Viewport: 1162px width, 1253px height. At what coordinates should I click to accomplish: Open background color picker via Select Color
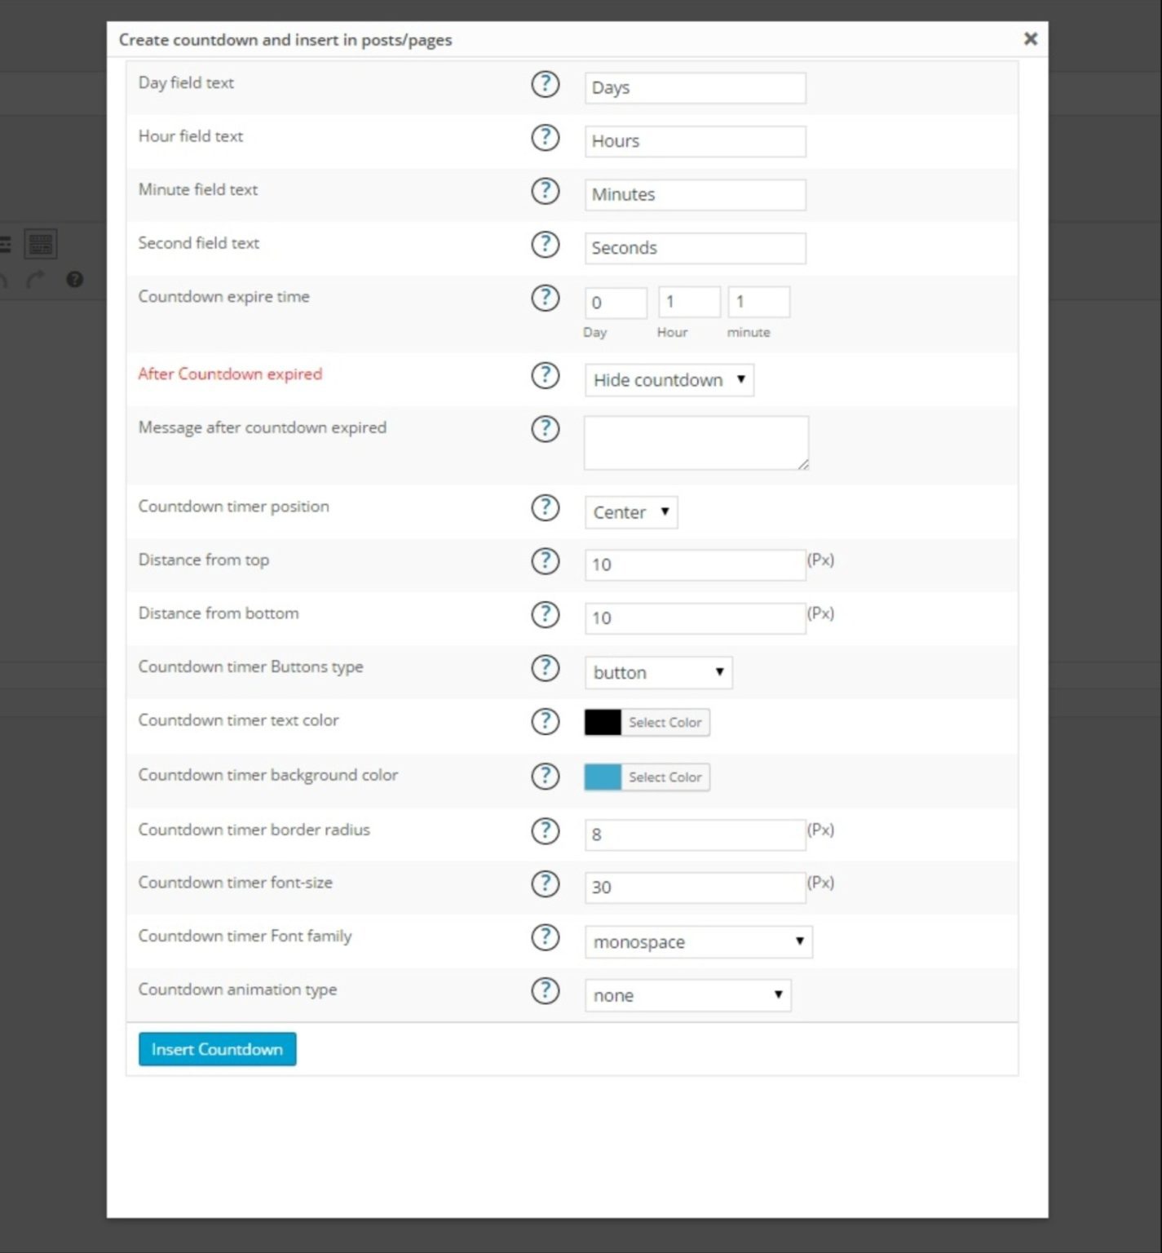tap(665, 777)
